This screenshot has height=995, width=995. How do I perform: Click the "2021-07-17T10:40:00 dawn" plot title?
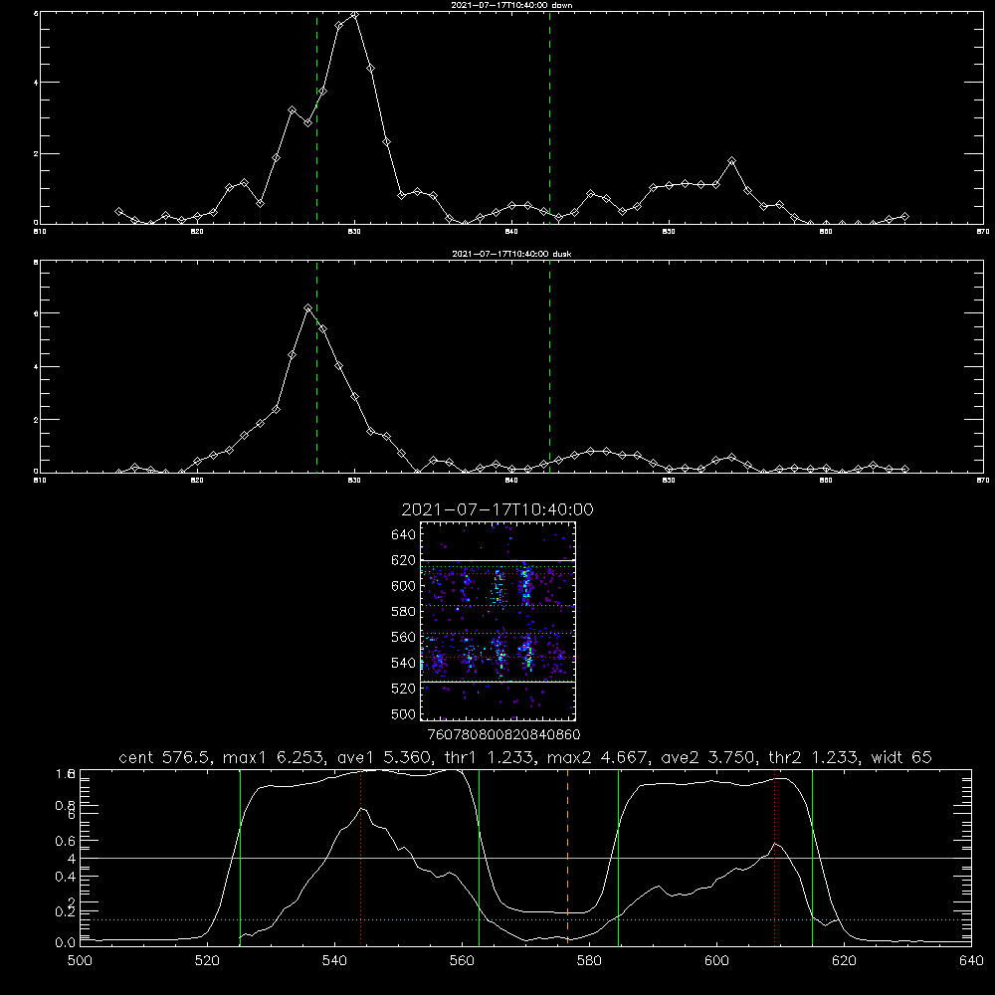pyautogui.click(x=511, y=4)
